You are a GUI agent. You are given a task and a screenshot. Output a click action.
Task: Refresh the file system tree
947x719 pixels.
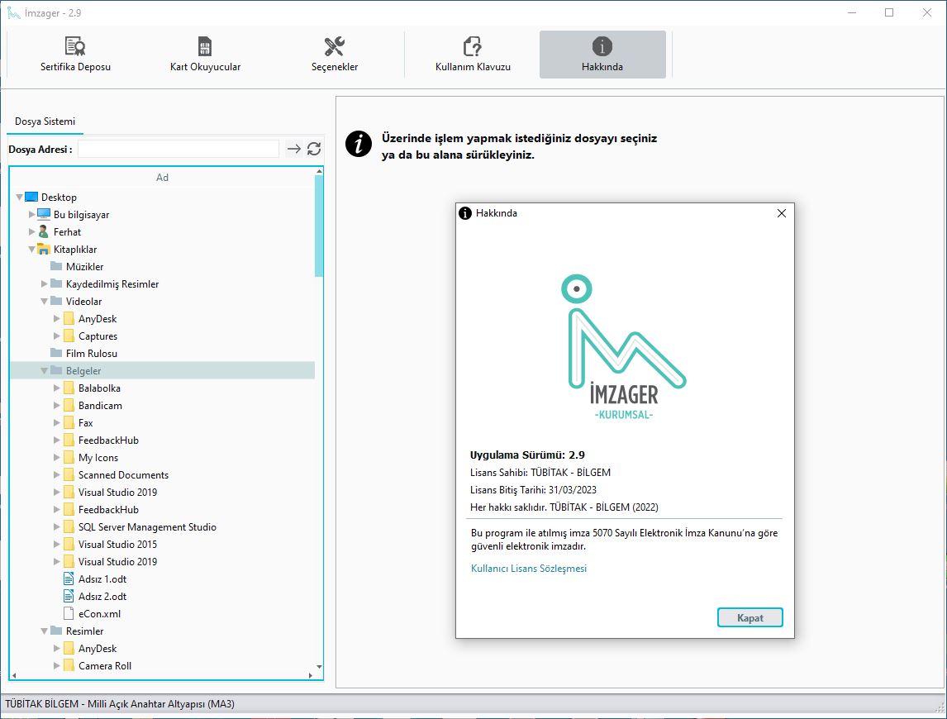(x=313, y=149)
